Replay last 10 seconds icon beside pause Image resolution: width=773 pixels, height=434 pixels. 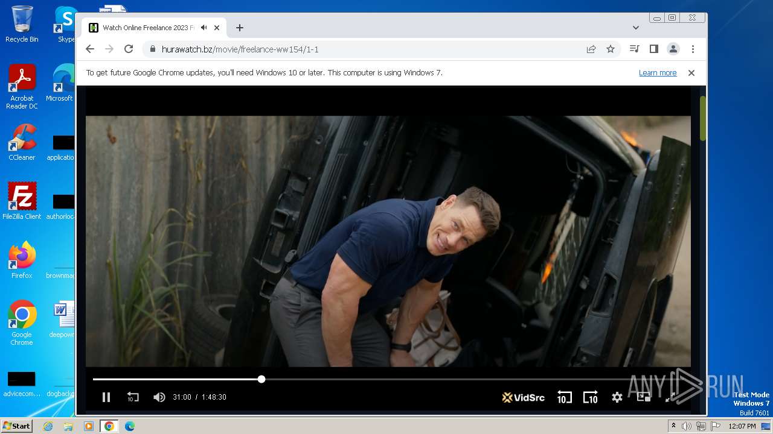point(133,397)
